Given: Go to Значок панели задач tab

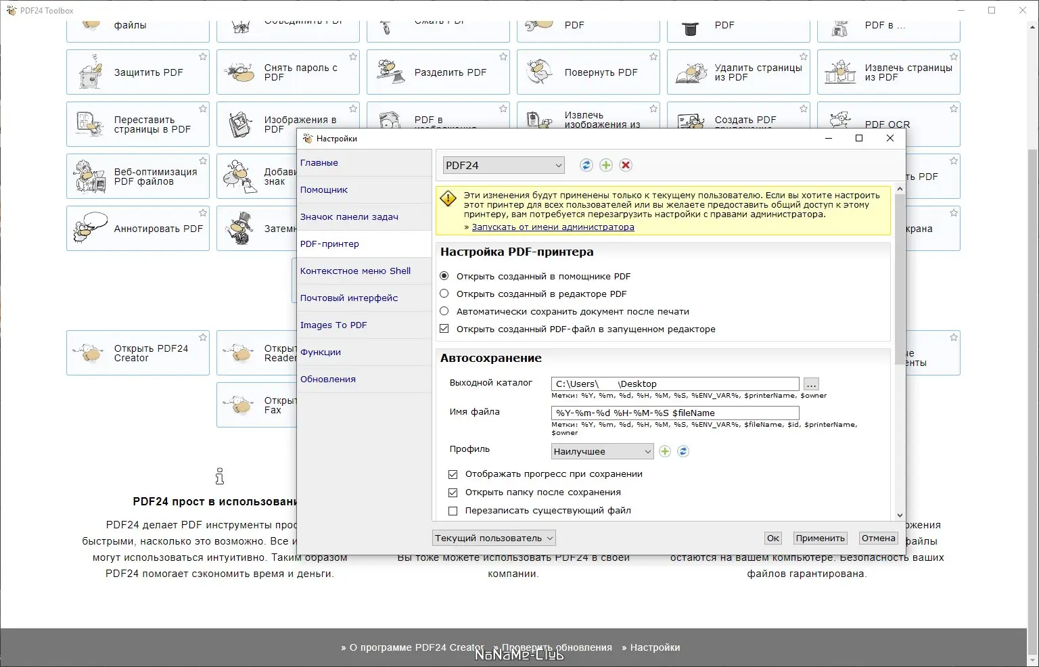Looking at the screenshot, I should tap(365, 217).
